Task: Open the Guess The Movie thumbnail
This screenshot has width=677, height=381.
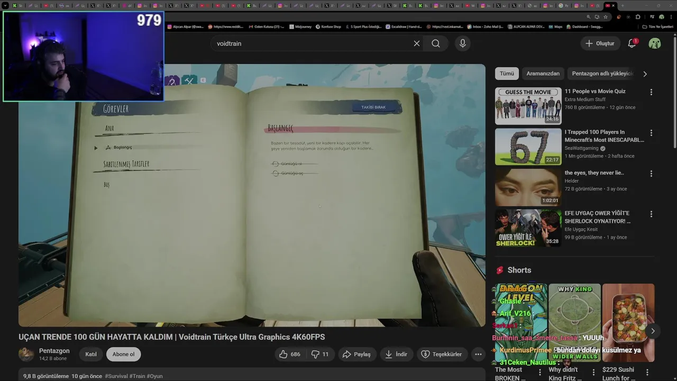Action: [528, 106]
